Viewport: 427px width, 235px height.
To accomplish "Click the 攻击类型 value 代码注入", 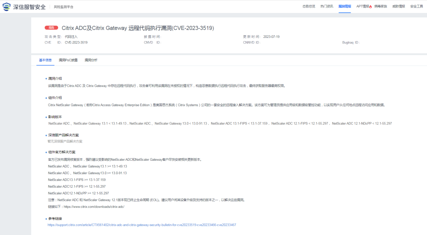I will 71,37.
